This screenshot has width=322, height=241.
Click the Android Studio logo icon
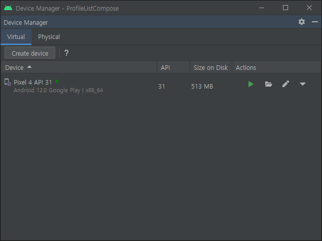pyautogui.click(x=8, y=8)
